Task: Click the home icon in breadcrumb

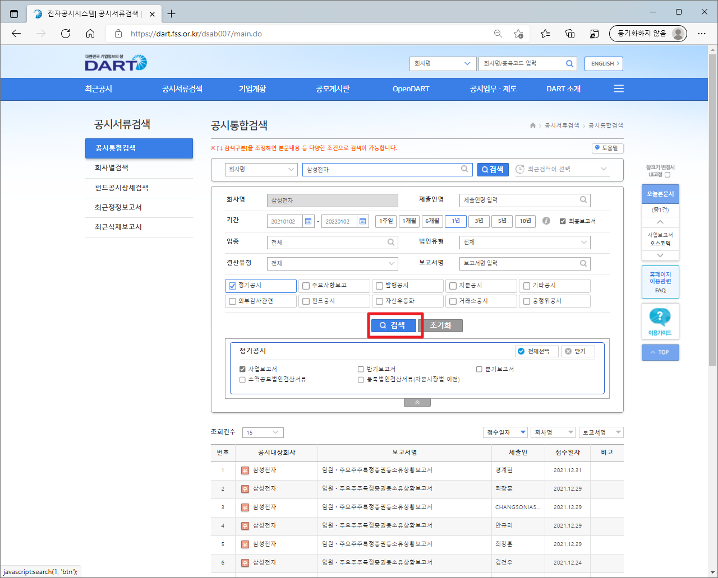Action: click(x=533, y=125)
